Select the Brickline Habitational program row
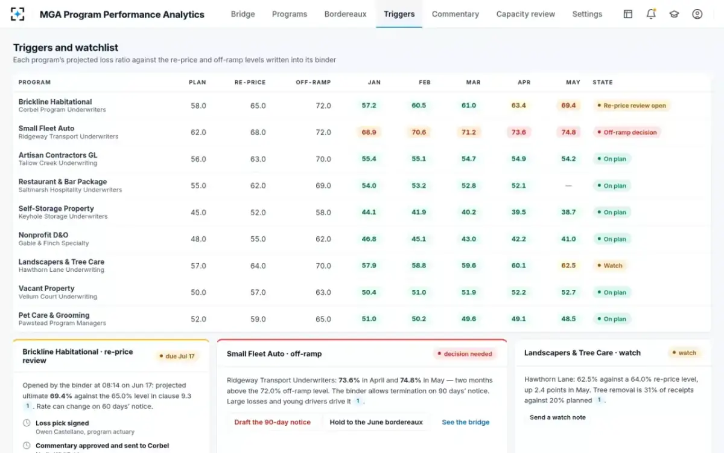724x453 pixels. pyautogui.click(x=361, y=106)
